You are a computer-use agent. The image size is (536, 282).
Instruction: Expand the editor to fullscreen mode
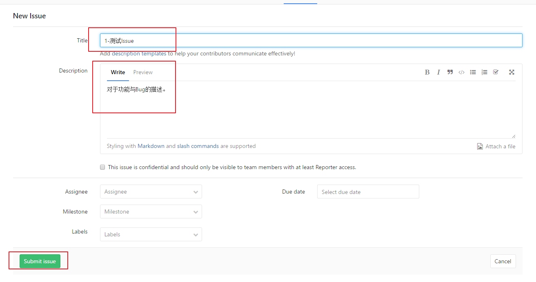pos(512,72)
